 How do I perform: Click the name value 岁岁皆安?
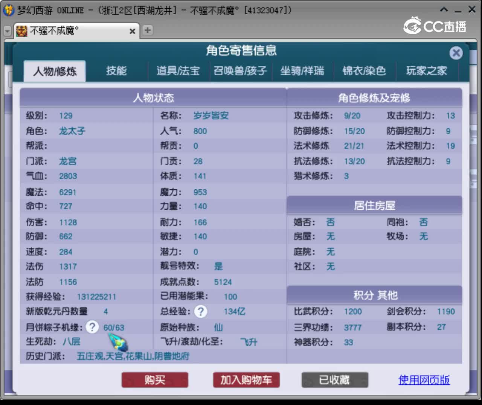[x=211, y=116]
